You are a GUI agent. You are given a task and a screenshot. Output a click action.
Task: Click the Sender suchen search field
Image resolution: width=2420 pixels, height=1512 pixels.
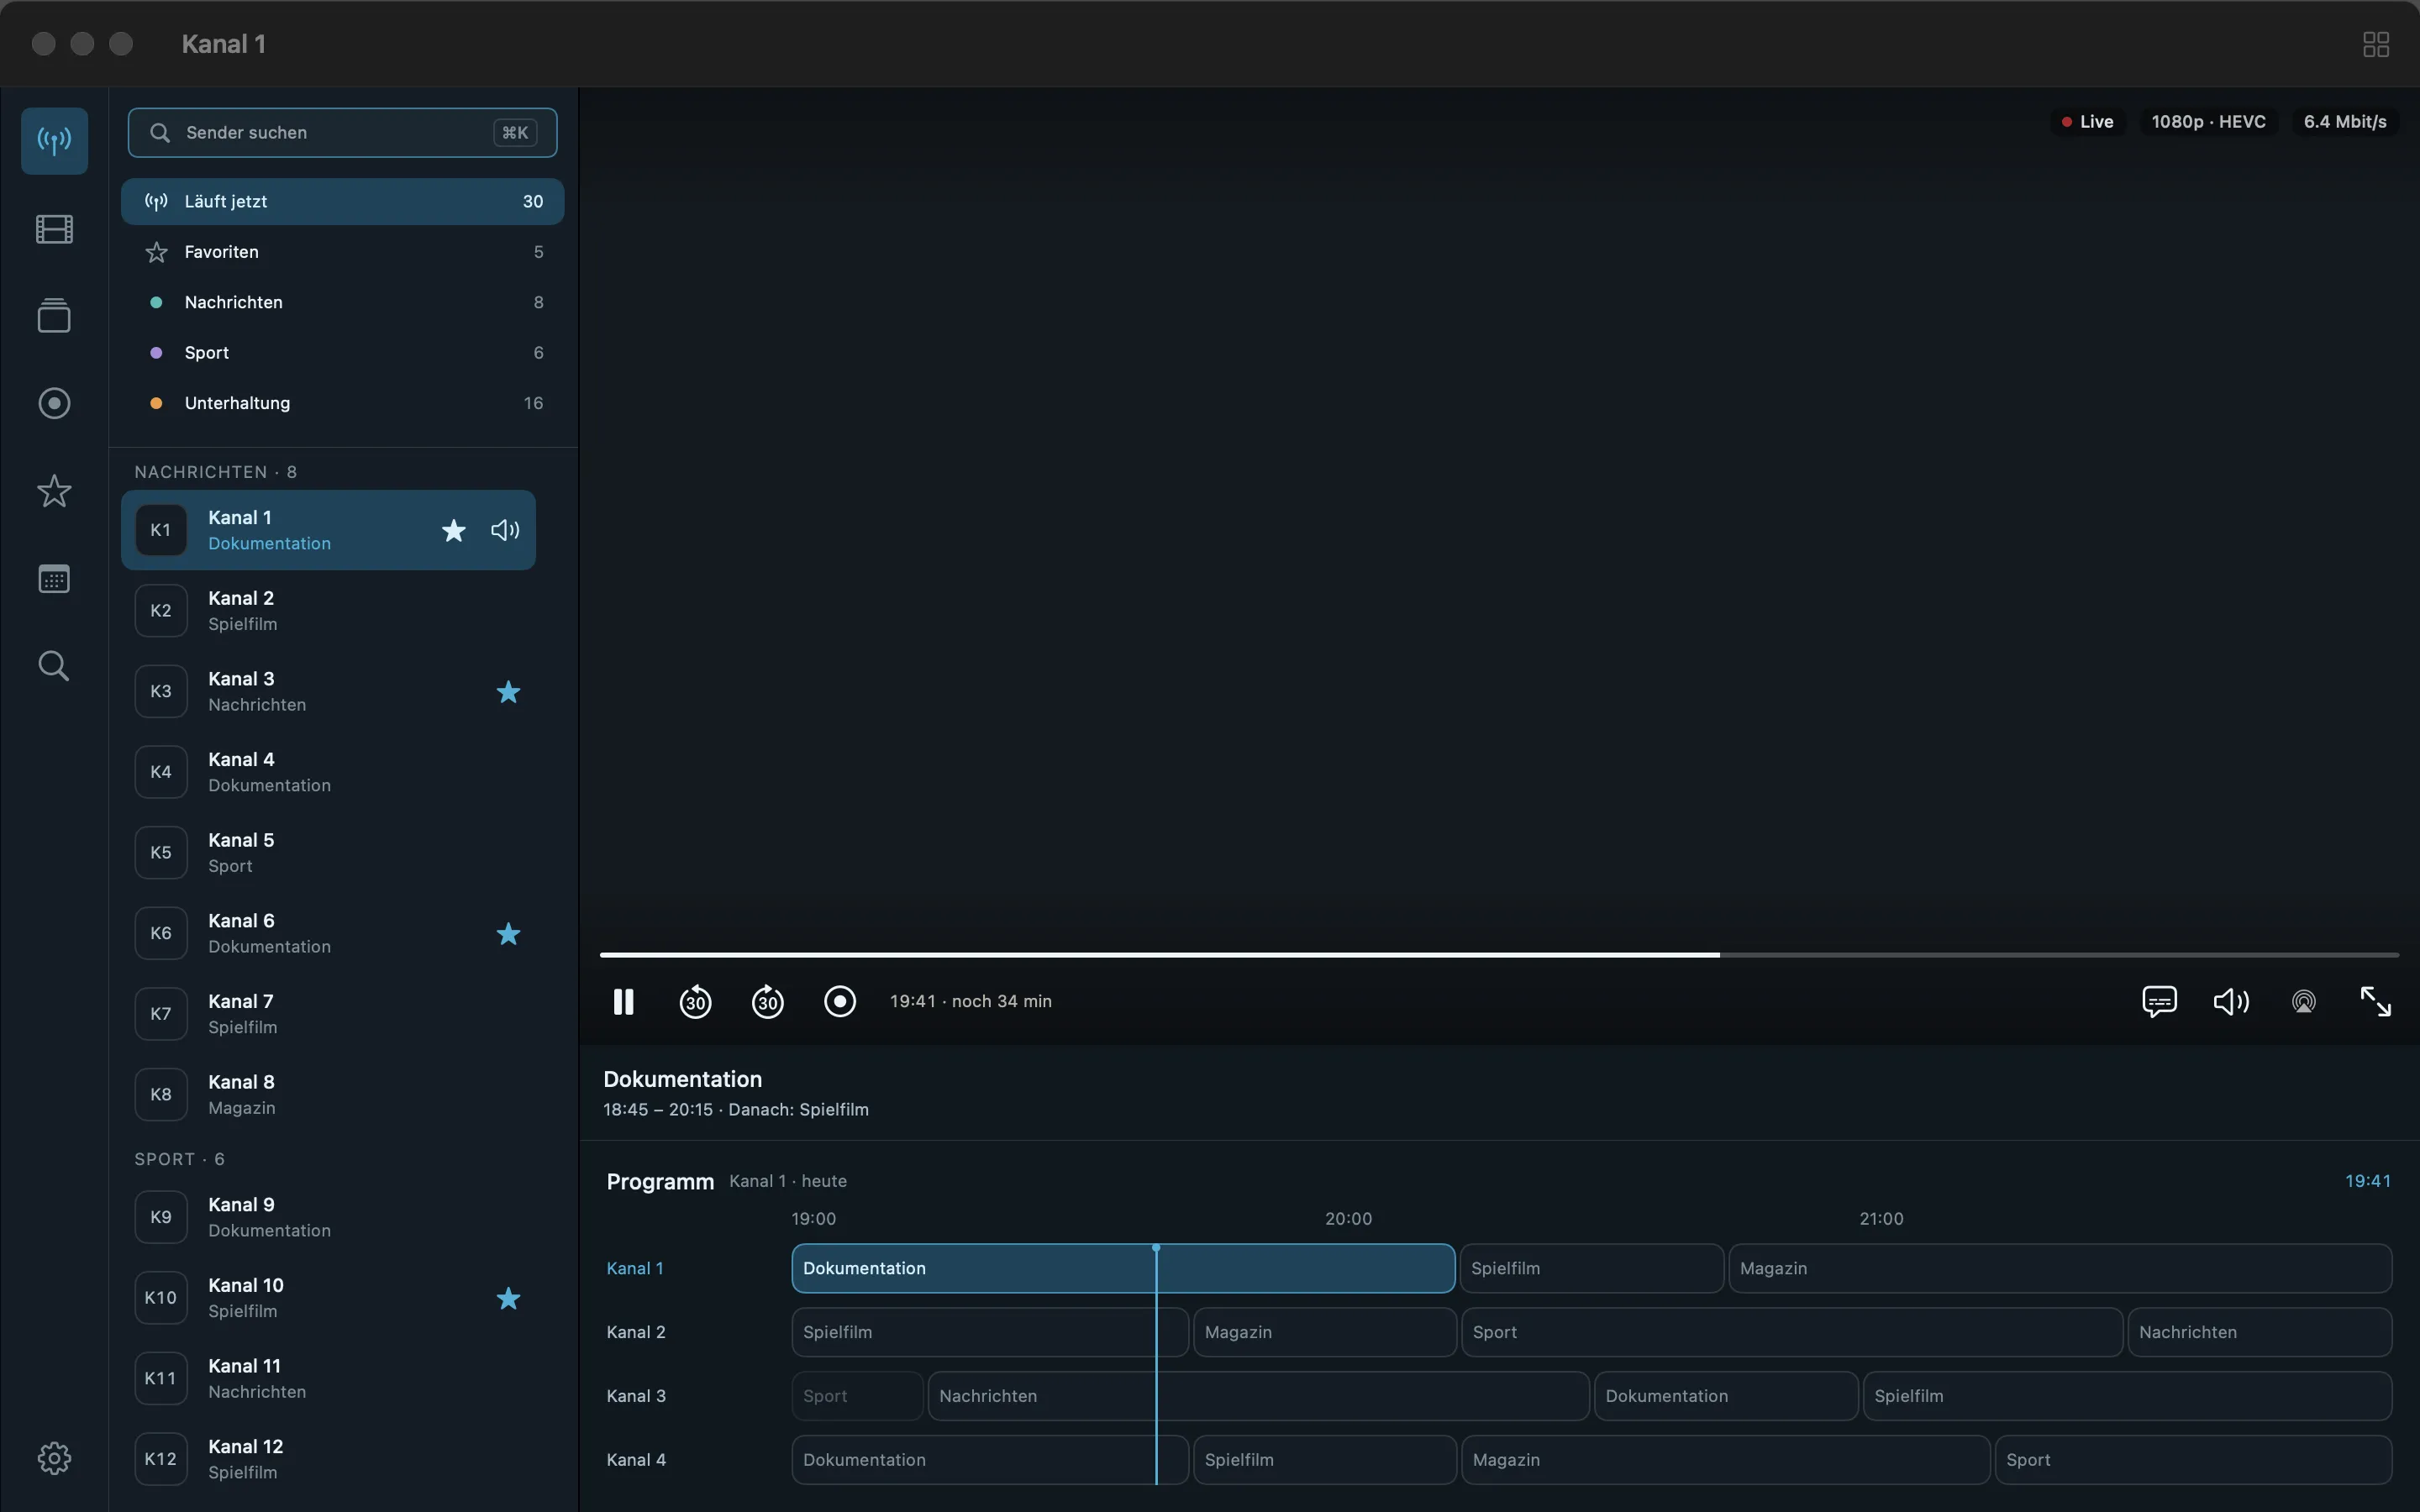[342, 132]
